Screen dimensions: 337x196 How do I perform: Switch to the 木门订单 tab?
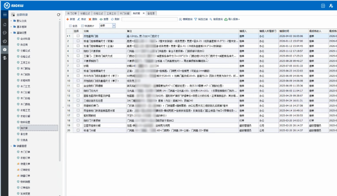coord(72,13)
